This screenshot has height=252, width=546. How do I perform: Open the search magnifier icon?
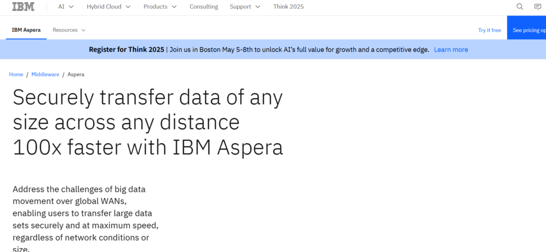point(520,7)
